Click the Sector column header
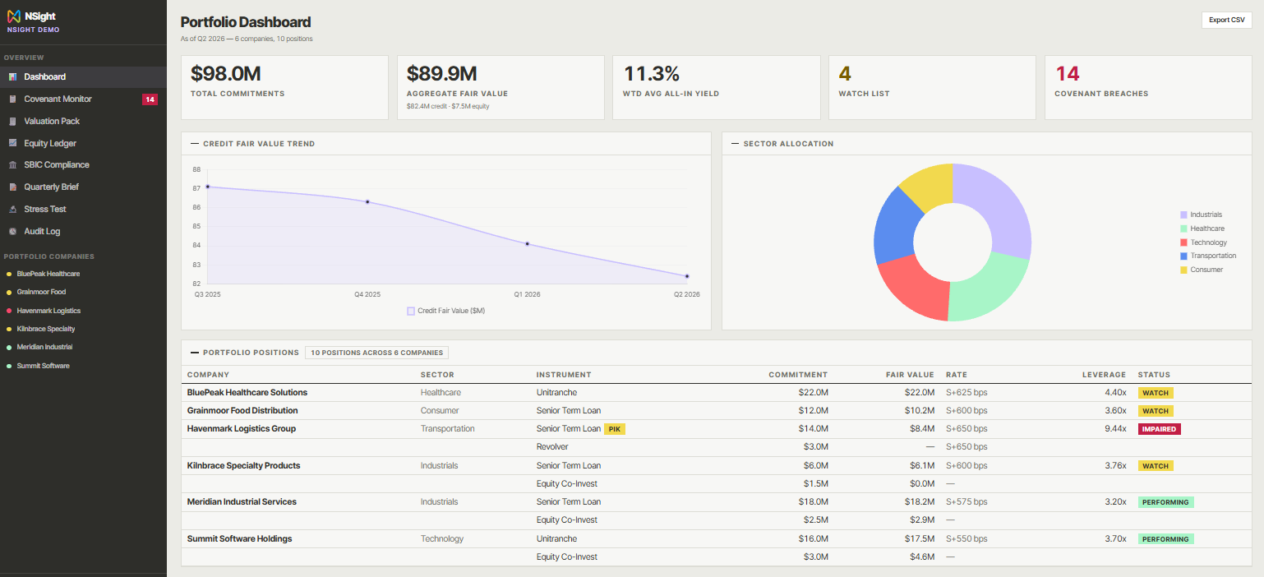This screenshot has width=1264, height=577. click(x=436, y=375)
